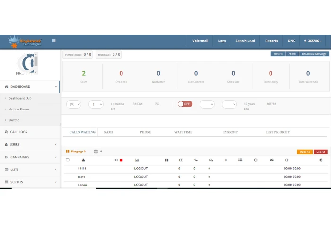The image size is (331, 236).
Task: Click the LOGOUT status in the test1 row
Action: coord(141,177)
